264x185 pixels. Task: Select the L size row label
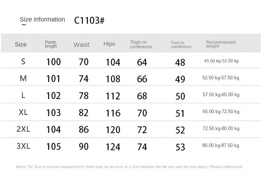pyautogui.click(x=23, y=95)
